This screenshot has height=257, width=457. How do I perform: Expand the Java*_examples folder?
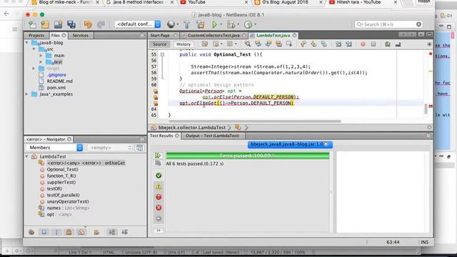point(27,94)
